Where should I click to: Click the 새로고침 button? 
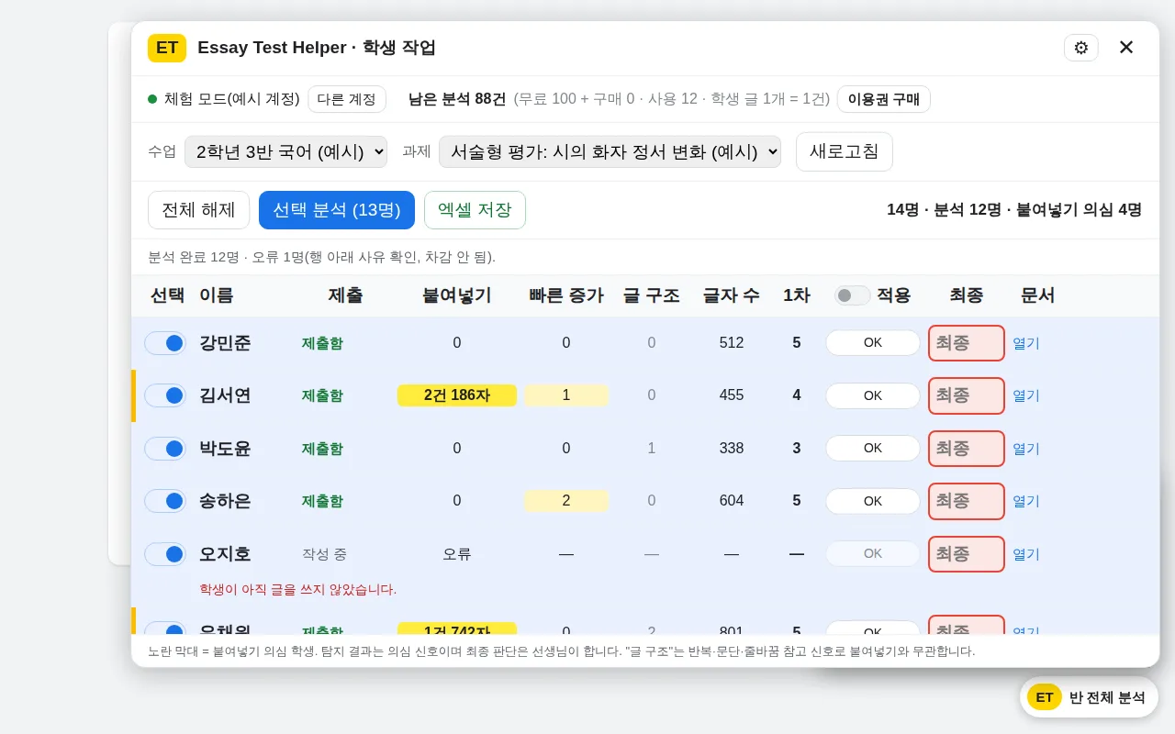click(x=844, y=151)
